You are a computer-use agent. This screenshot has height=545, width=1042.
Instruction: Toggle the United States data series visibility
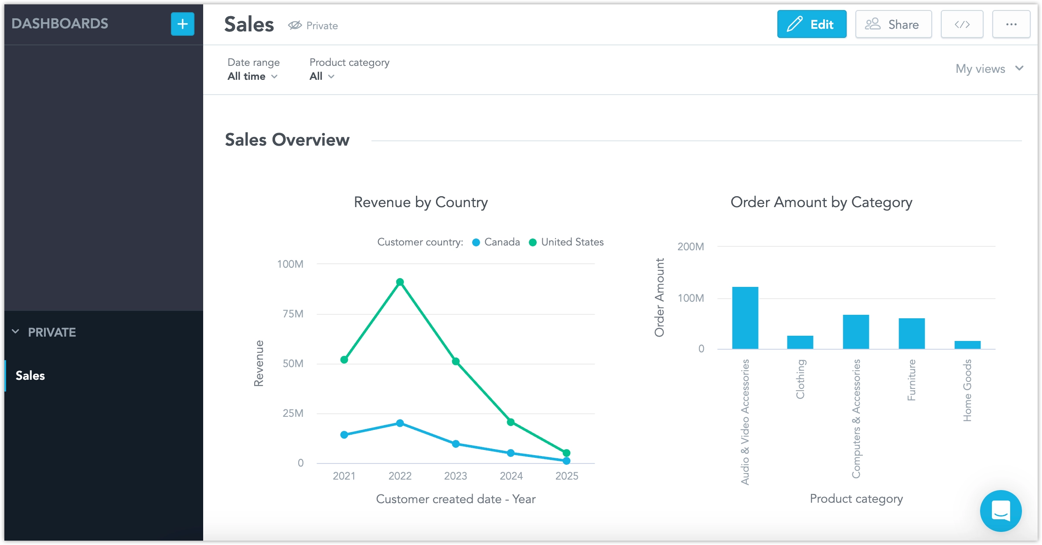(x=565, y=242)
